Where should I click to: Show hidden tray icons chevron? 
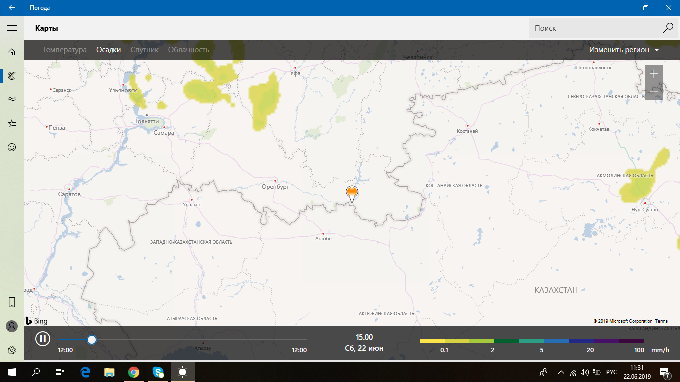(561, 372)
